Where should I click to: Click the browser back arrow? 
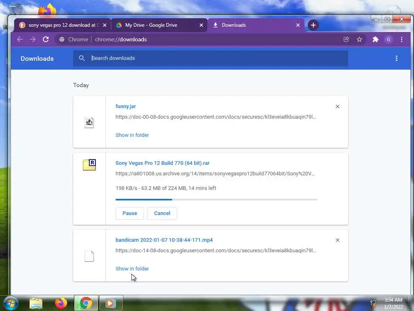coord(20,39)
